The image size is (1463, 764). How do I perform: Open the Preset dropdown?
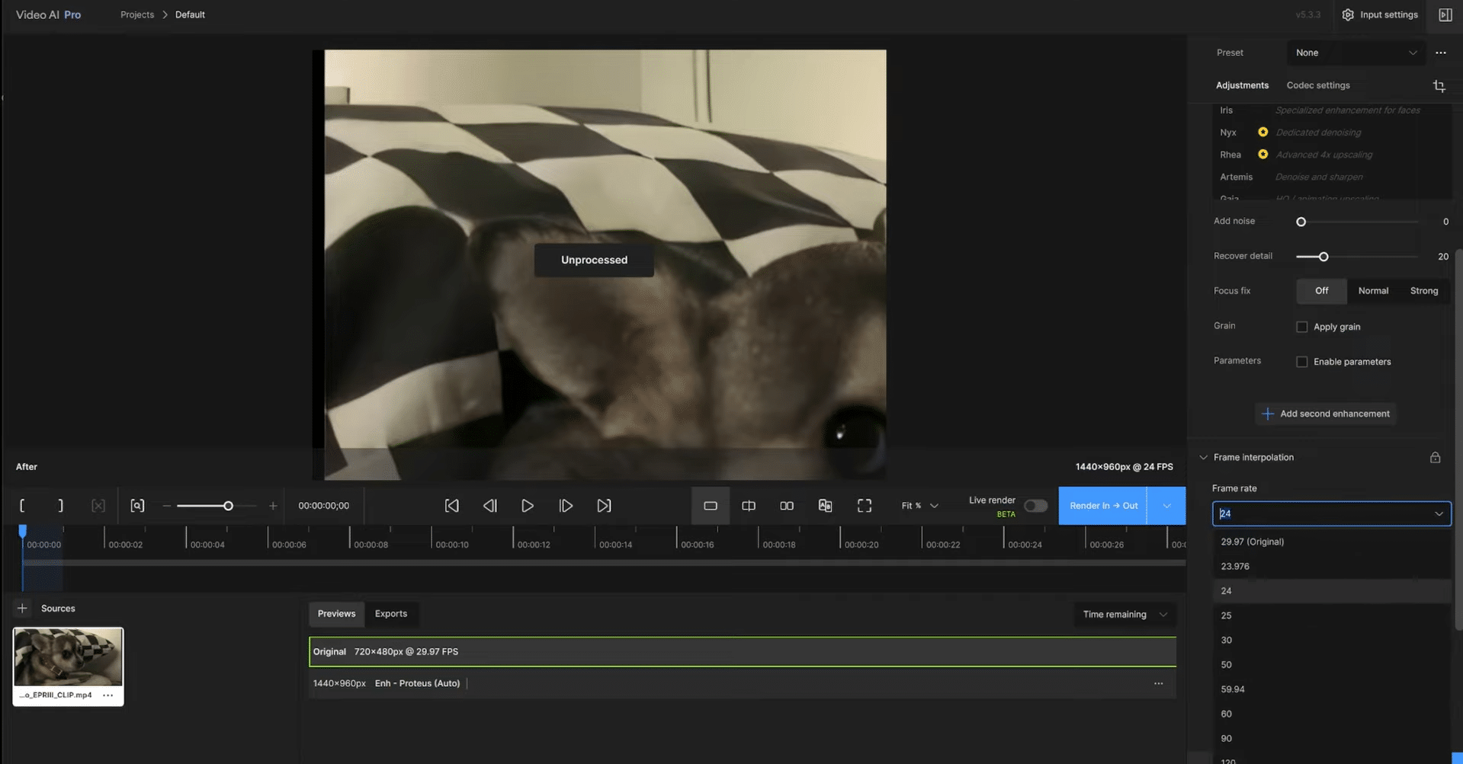click(x=1355, y=53)
